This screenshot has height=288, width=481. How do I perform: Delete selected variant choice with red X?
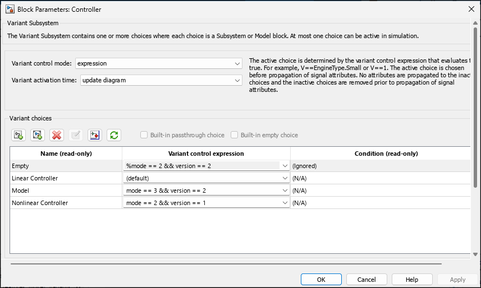[57, 135]
